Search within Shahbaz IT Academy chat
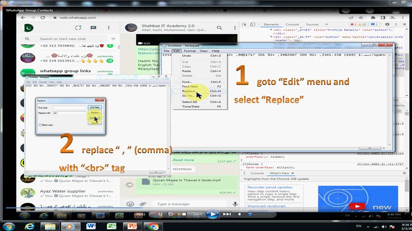The height and width of the screenshot is (231, 412). pyautogui.click(x=219, y=27)
